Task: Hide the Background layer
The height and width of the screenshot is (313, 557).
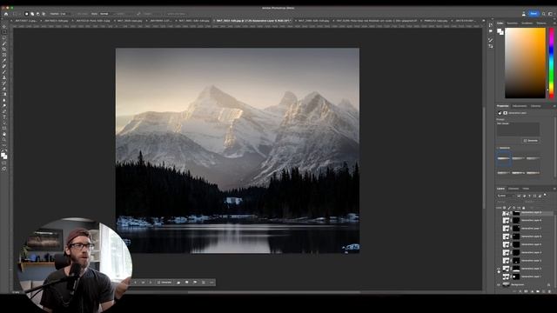Action: (x=499, y=284)
